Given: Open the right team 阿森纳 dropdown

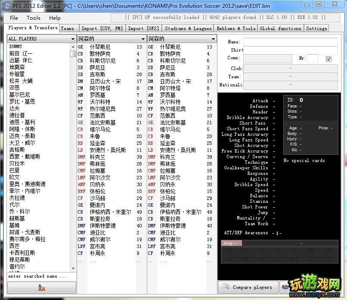Looking at the screenshot, I should point(182,39).
